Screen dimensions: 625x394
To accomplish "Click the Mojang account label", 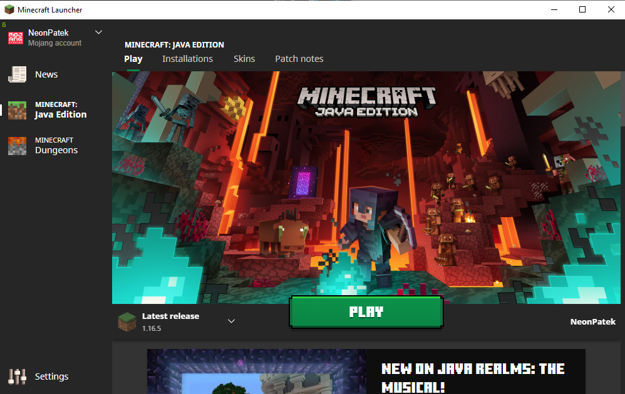I will coord(54,43).
